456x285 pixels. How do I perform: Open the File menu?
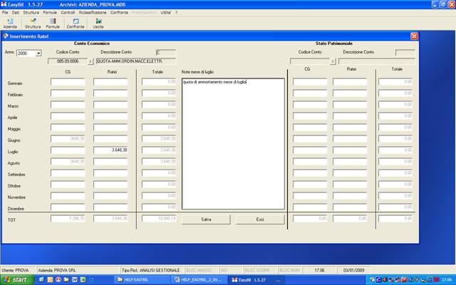click(5, 13)
